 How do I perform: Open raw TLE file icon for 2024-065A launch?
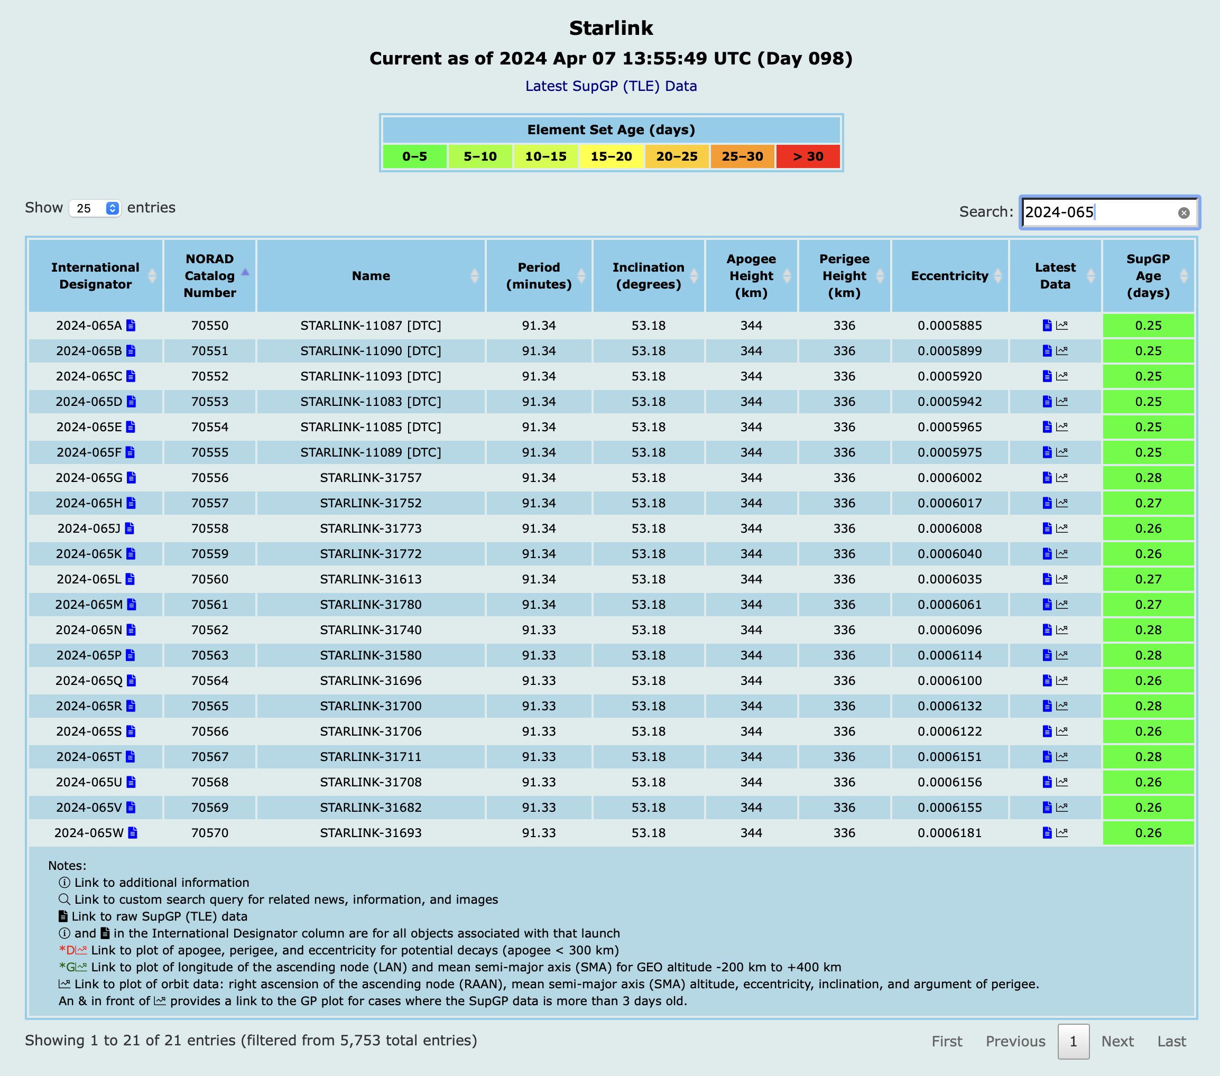click(131, 325)
